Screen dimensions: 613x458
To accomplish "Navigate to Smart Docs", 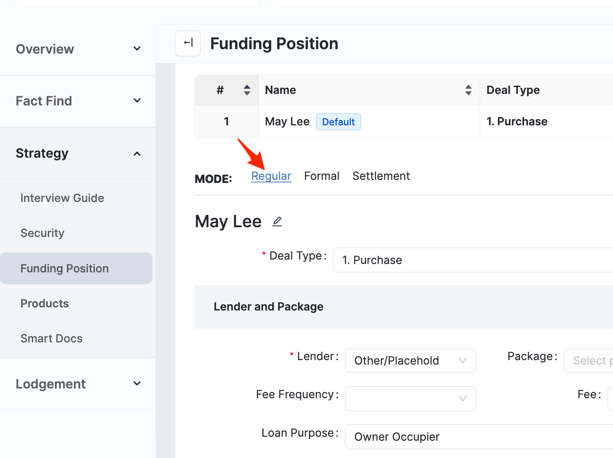I will (x=51, y=338).
